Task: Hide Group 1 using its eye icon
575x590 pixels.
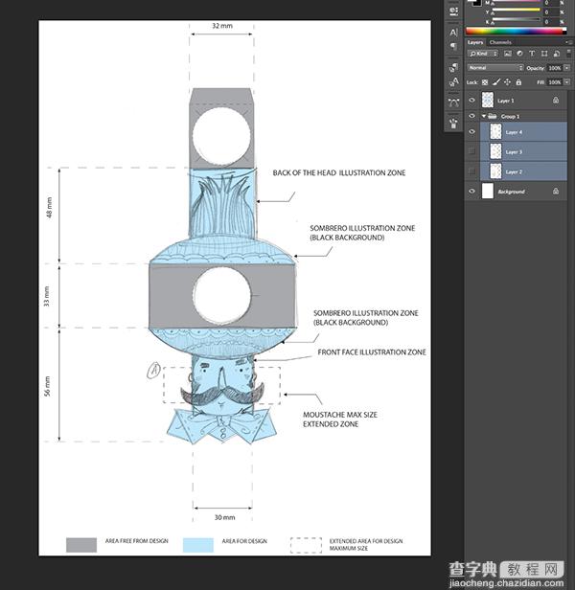Action: pos(471,116)
